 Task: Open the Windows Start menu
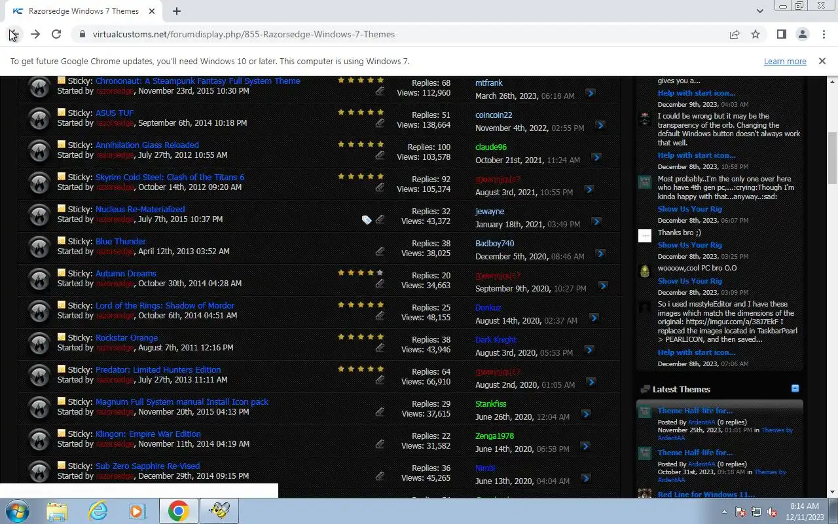pos(18,511)
